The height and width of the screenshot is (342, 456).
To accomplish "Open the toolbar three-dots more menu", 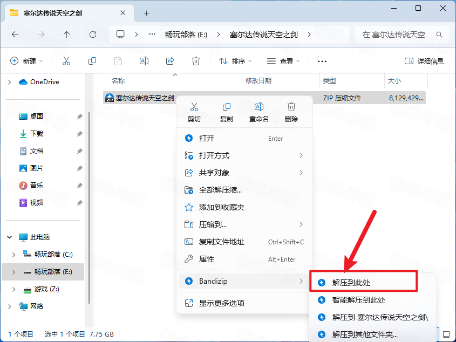I will tap(322, 61).
